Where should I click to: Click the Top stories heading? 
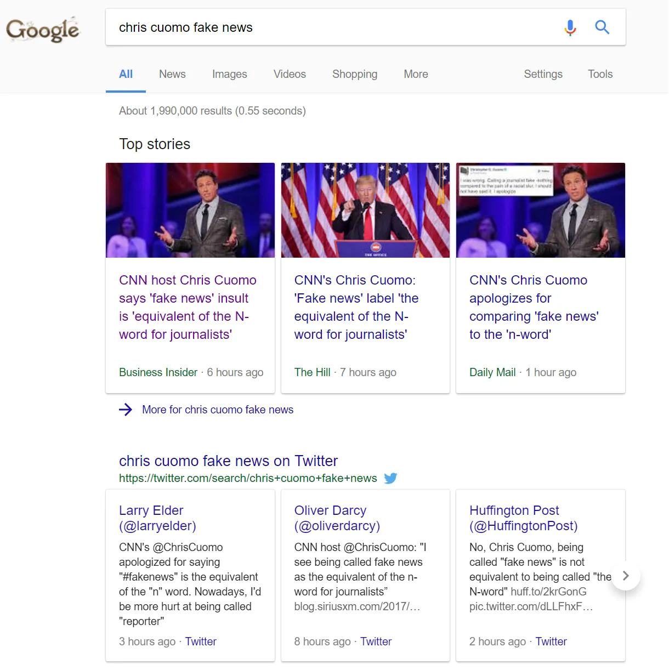155,144
